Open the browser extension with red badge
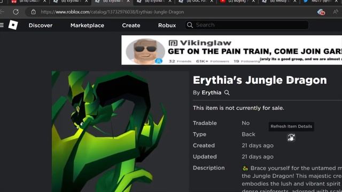Viewport: 342px width, 192px height. [321, 12]
